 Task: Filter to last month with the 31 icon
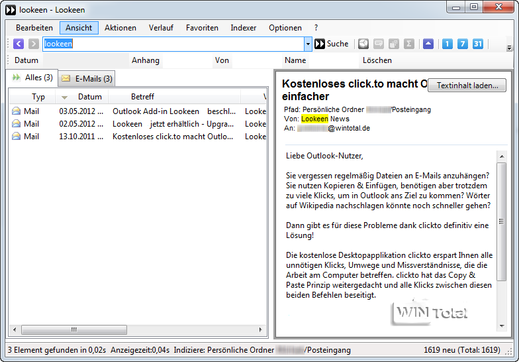(478, 44)
